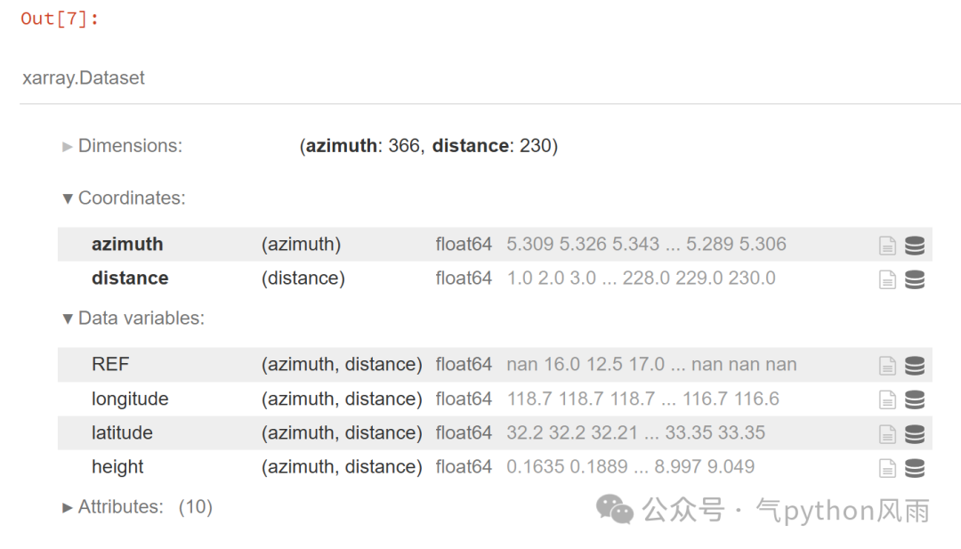Click the Out[7] output prompt
The height and width of the screenshot is (549, 961).
(60, 19)
